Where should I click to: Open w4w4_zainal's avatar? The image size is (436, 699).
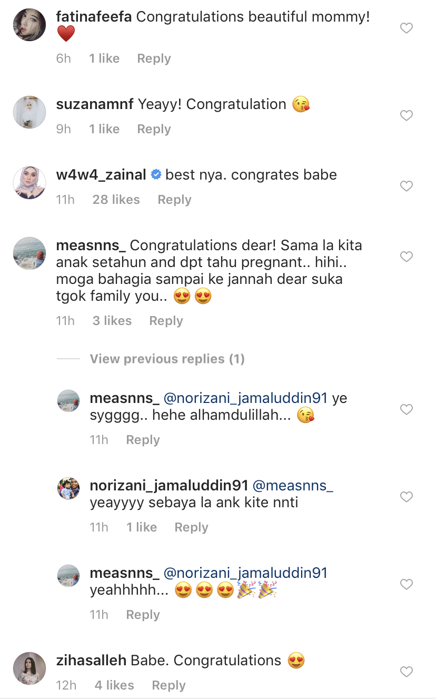point(29,183)
